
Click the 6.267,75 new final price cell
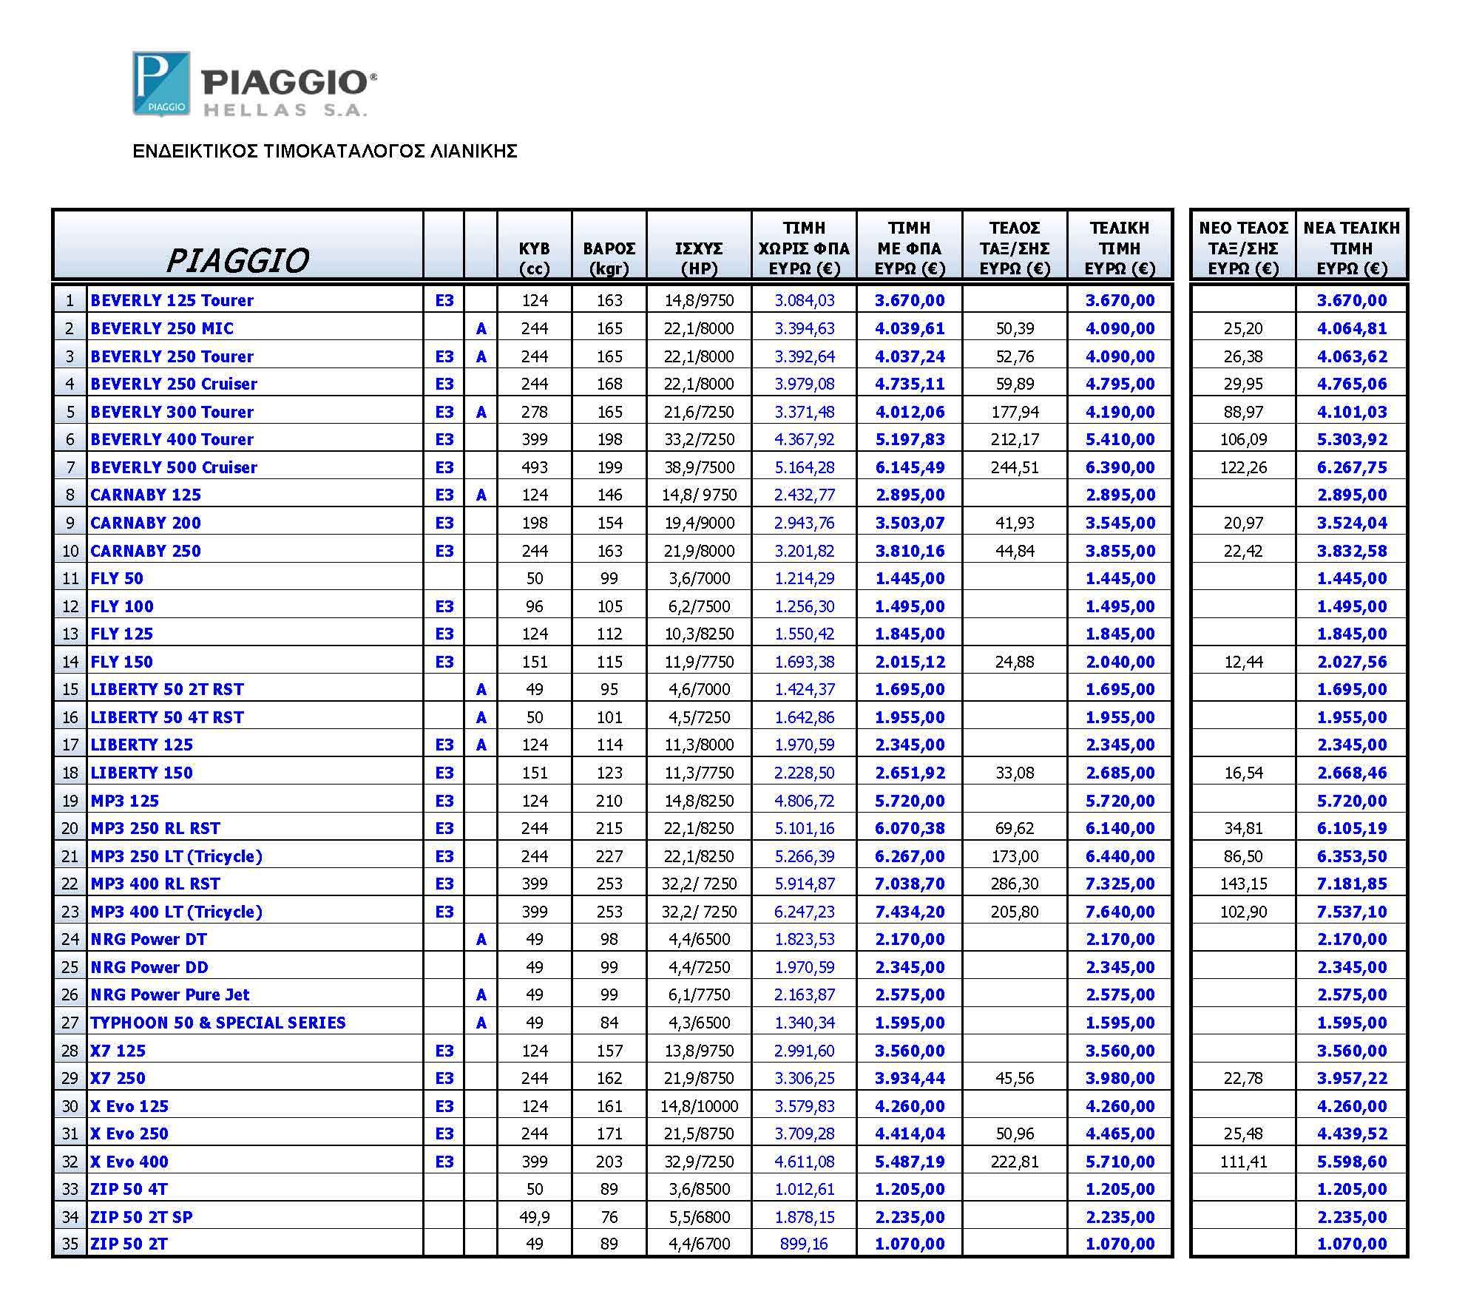point(1351,467)
